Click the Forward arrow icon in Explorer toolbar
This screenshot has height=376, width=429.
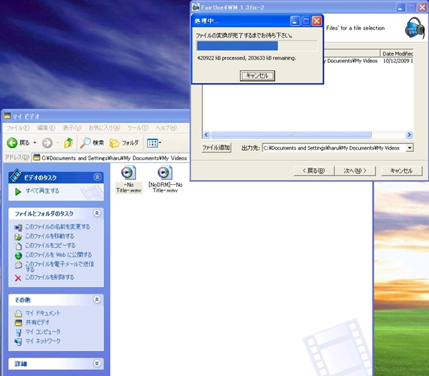[47, 143]
